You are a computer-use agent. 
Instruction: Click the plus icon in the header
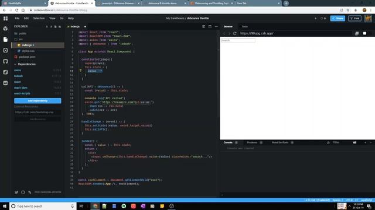[x=315, y=18]
